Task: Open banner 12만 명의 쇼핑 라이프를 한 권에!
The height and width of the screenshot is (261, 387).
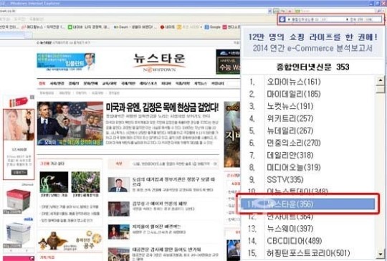Action: click(x=312, y=42)
